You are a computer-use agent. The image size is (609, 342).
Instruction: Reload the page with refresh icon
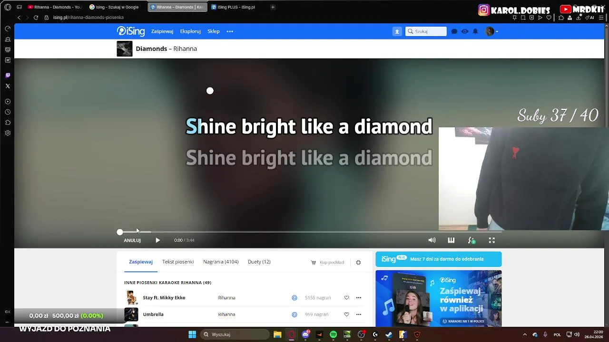(36, 18)
